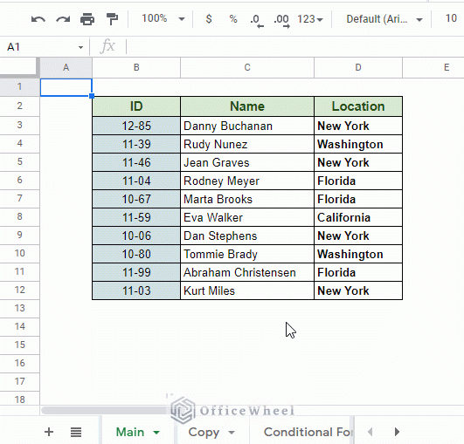Increase decimal places icon
The height and width of the screenshot is (444, 464).
[x=281, y=21]
